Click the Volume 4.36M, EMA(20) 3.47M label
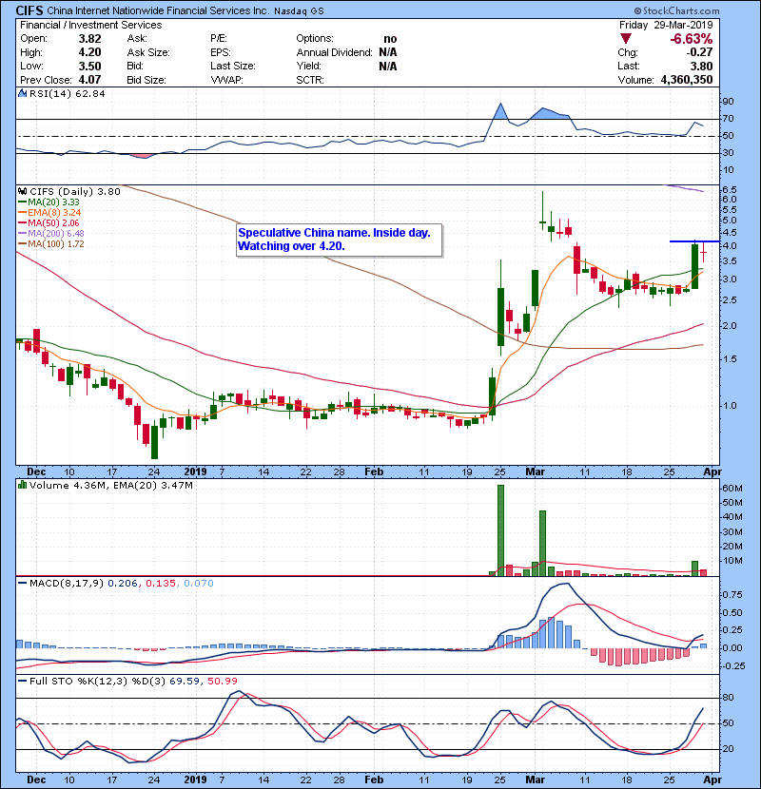 (x=110, y=485)
